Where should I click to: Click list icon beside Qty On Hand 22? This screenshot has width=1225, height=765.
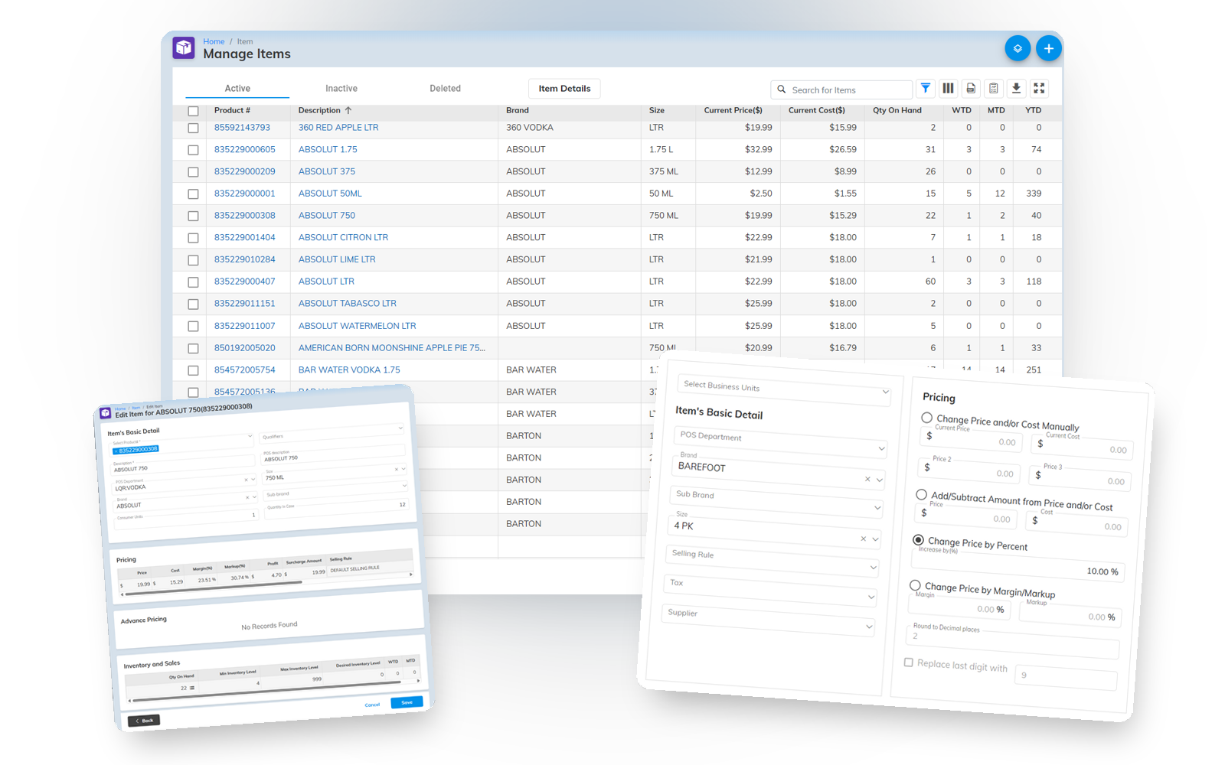click(x=192, y=688)
